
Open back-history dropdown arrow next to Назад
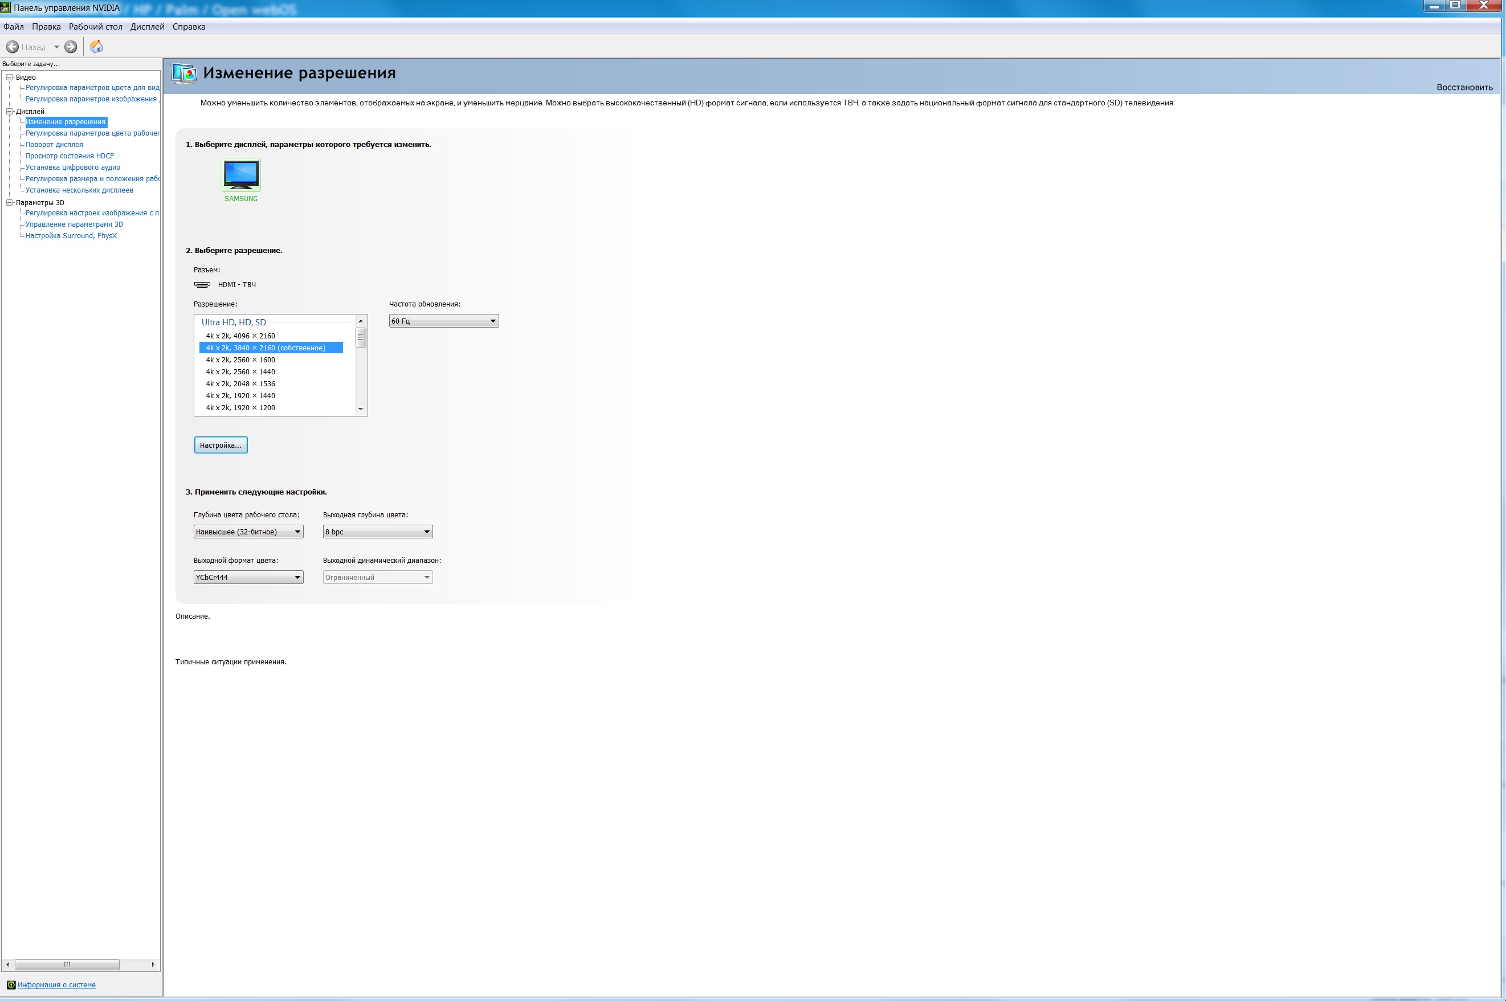(x=56, y=47)
